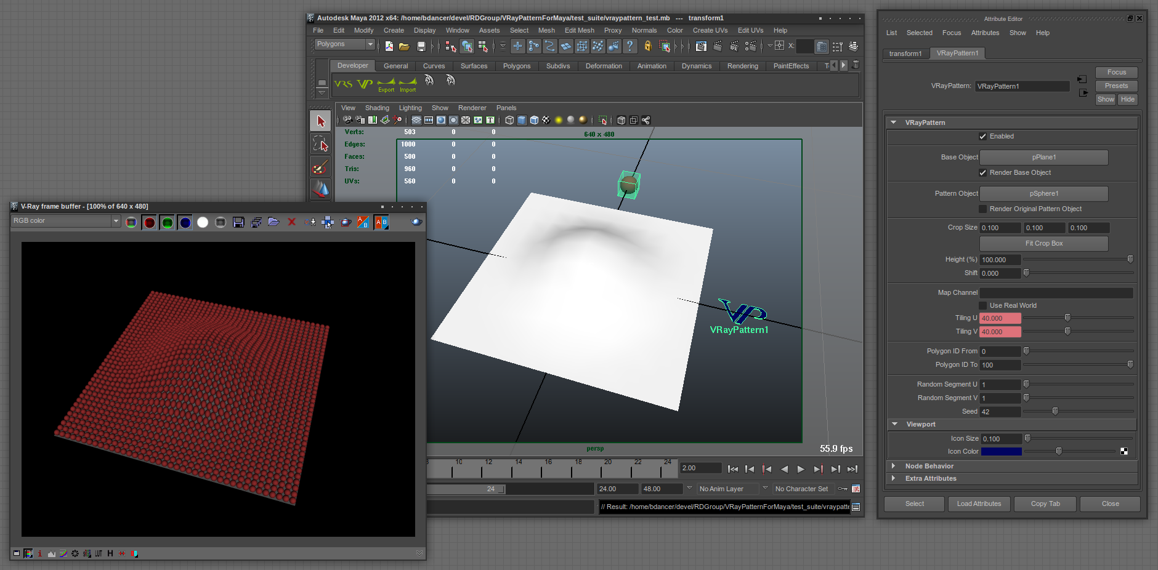Toggle Render Base Object checkbox
The width and height of the screenshot is (1158, 570).
(982, 173)
